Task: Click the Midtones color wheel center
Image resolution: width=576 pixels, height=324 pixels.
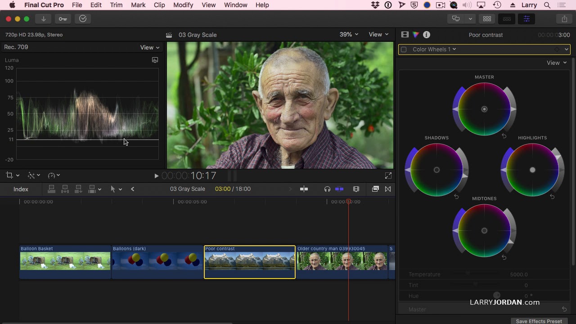Action: 484,231
